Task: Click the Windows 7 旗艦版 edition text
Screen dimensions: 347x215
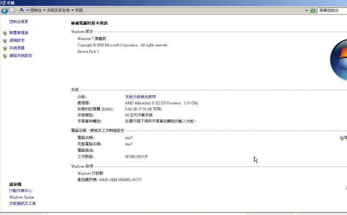Action: coord(92,38)
